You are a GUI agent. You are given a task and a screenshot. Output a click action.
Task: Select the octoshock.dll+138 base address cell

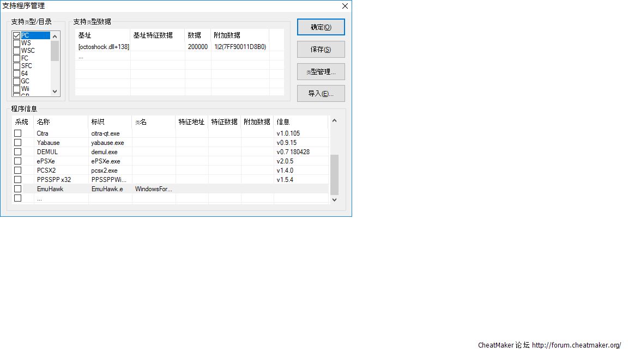click(104, 47)
